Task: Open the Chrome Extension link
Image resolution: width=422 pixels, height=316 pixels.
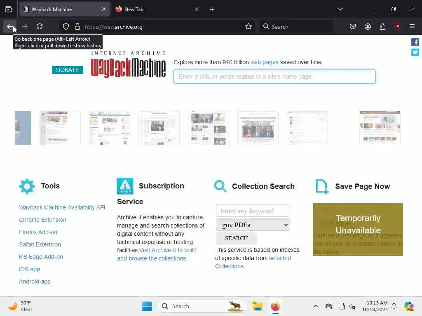Action: tap(42, 220)
